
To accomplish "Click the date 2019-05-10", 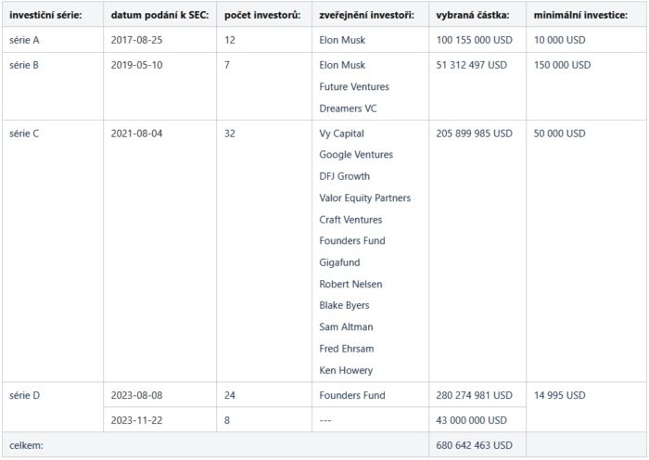I will tap(136, 65).
